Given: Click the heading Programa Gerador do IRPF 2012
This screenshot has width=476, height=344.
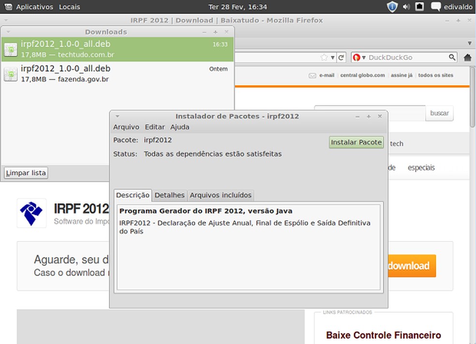Looking at the screenshot, I should (206, 211).
